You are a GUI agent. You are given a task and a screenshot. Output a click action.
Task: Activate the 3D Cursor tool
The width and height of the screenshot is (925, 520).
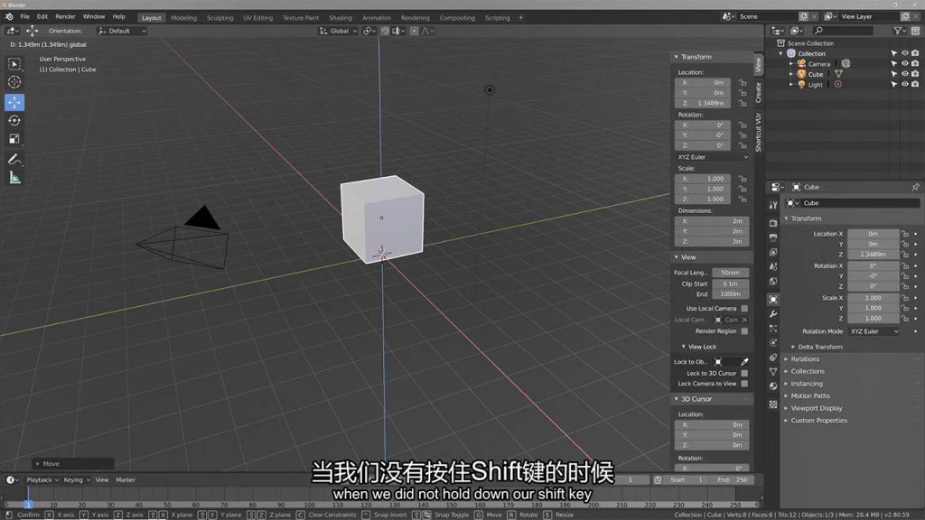pos(14,82)
